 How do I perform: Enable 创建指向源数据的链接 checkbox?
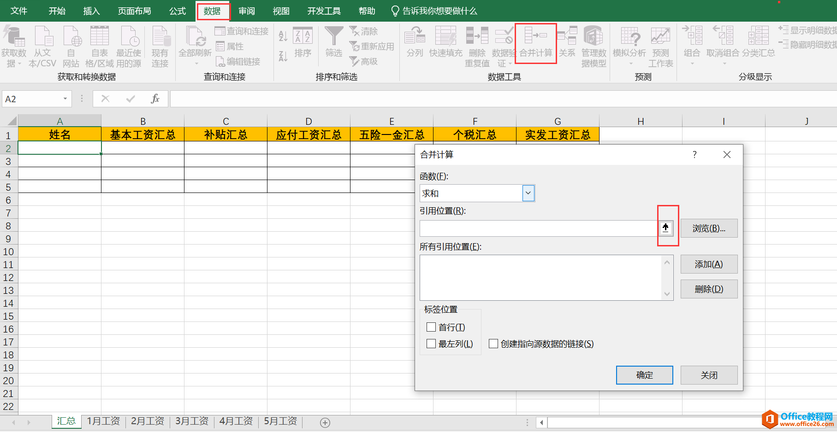(493, 344)
